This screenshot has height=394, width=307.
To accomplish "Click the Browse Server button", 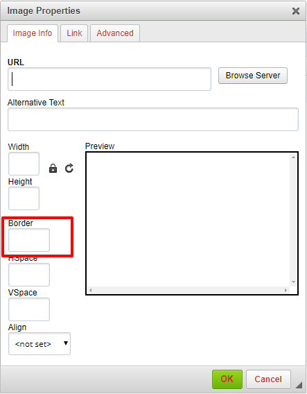I will (x=253, y=76).
